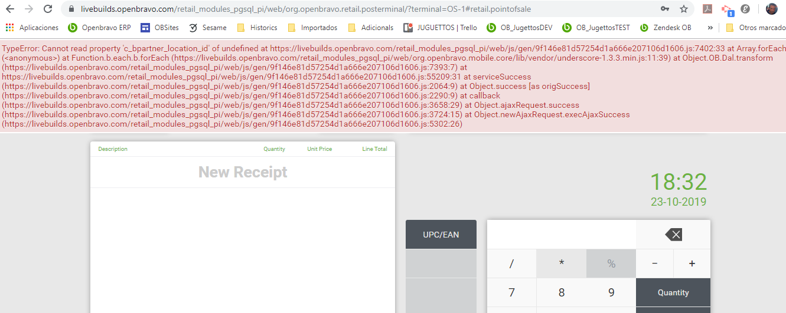Click the New Receipt header area
The width and height of the screenshot is (786, 313).
243,172
